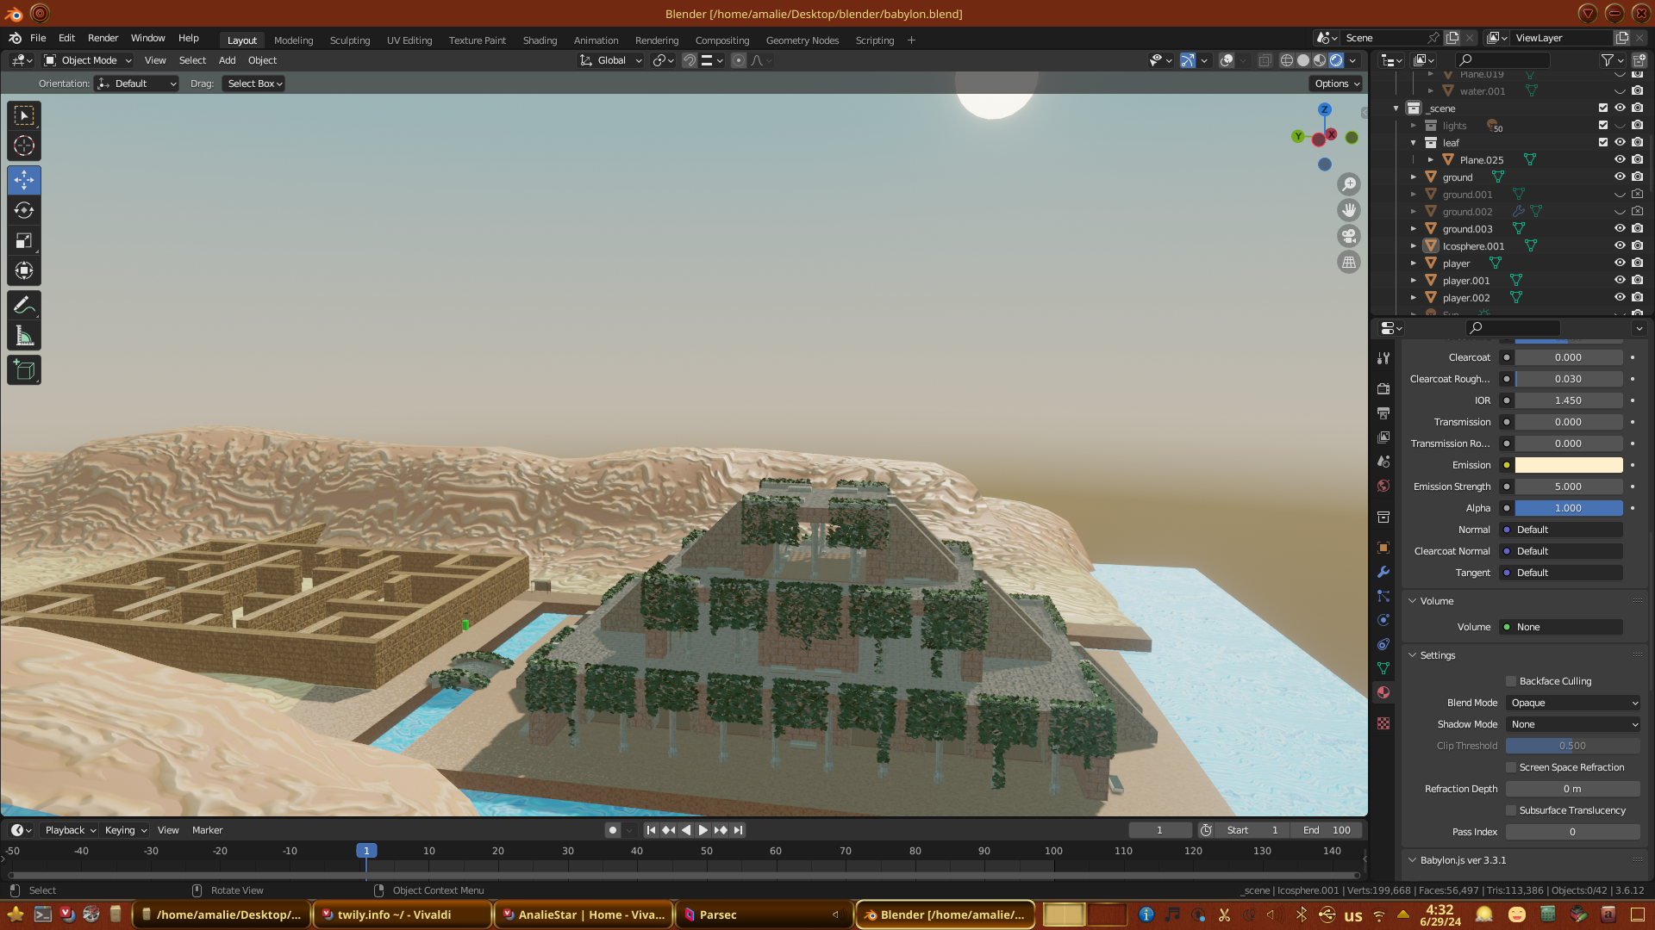1655x930 pixels.
Task: Enable Screen Space Refraction checkbox
Action: [1511, 767]
